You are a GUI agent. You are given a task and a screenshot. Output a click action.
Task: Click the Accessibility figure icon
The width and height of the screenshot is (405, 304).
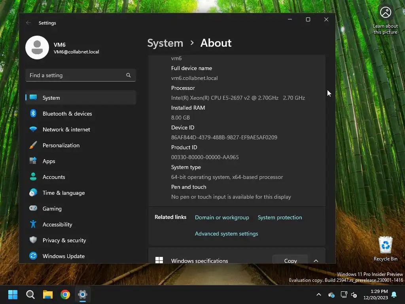pos(33,224)
